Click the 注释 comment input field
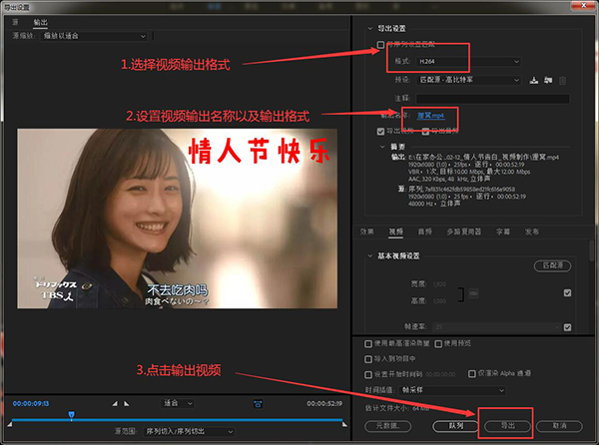The width and height of the screenshot is (599, 445). pos(493,99)
